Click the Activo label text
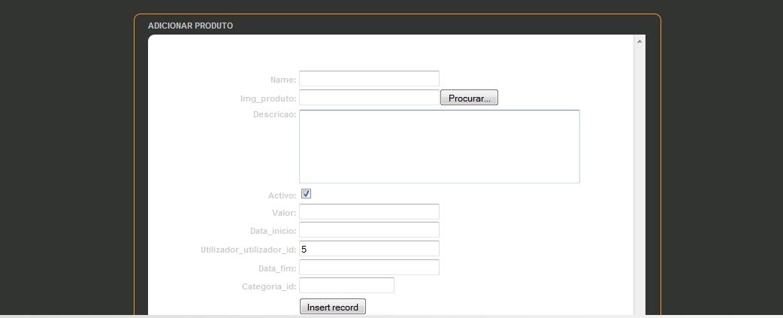This screenshot has width=783, height=318. point(282,195)
